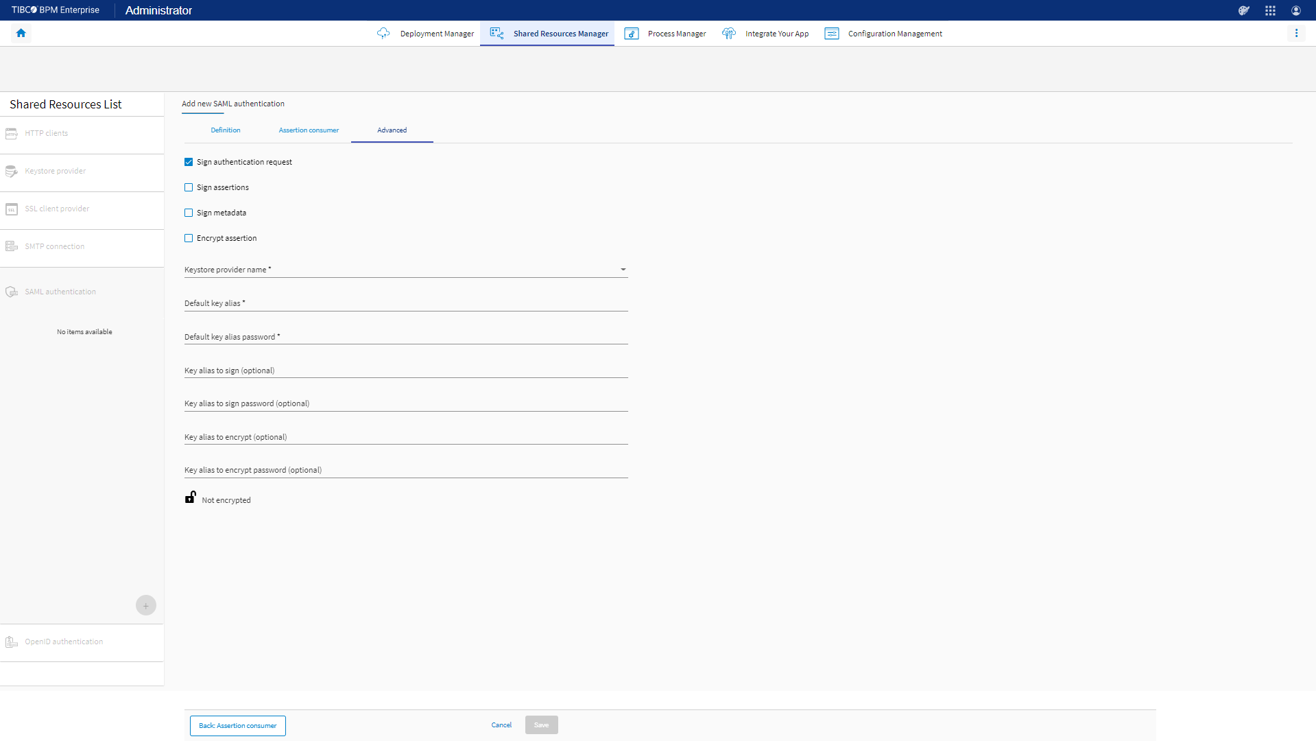The width and height of the screenshot is (1316, 741).
Task: Cancel the new SAML authentication form
Action: (501, 725)
